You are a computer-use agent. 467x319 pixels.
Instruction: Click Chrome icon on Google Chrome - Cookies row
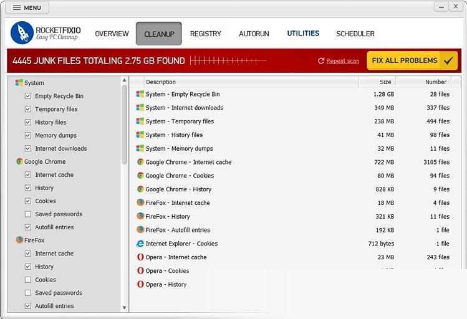tap(140, 176)
